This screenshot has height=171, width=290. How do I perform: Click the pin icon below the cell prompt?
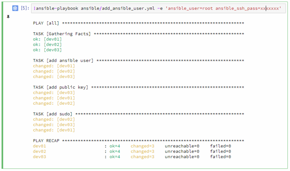pos(8,17)
